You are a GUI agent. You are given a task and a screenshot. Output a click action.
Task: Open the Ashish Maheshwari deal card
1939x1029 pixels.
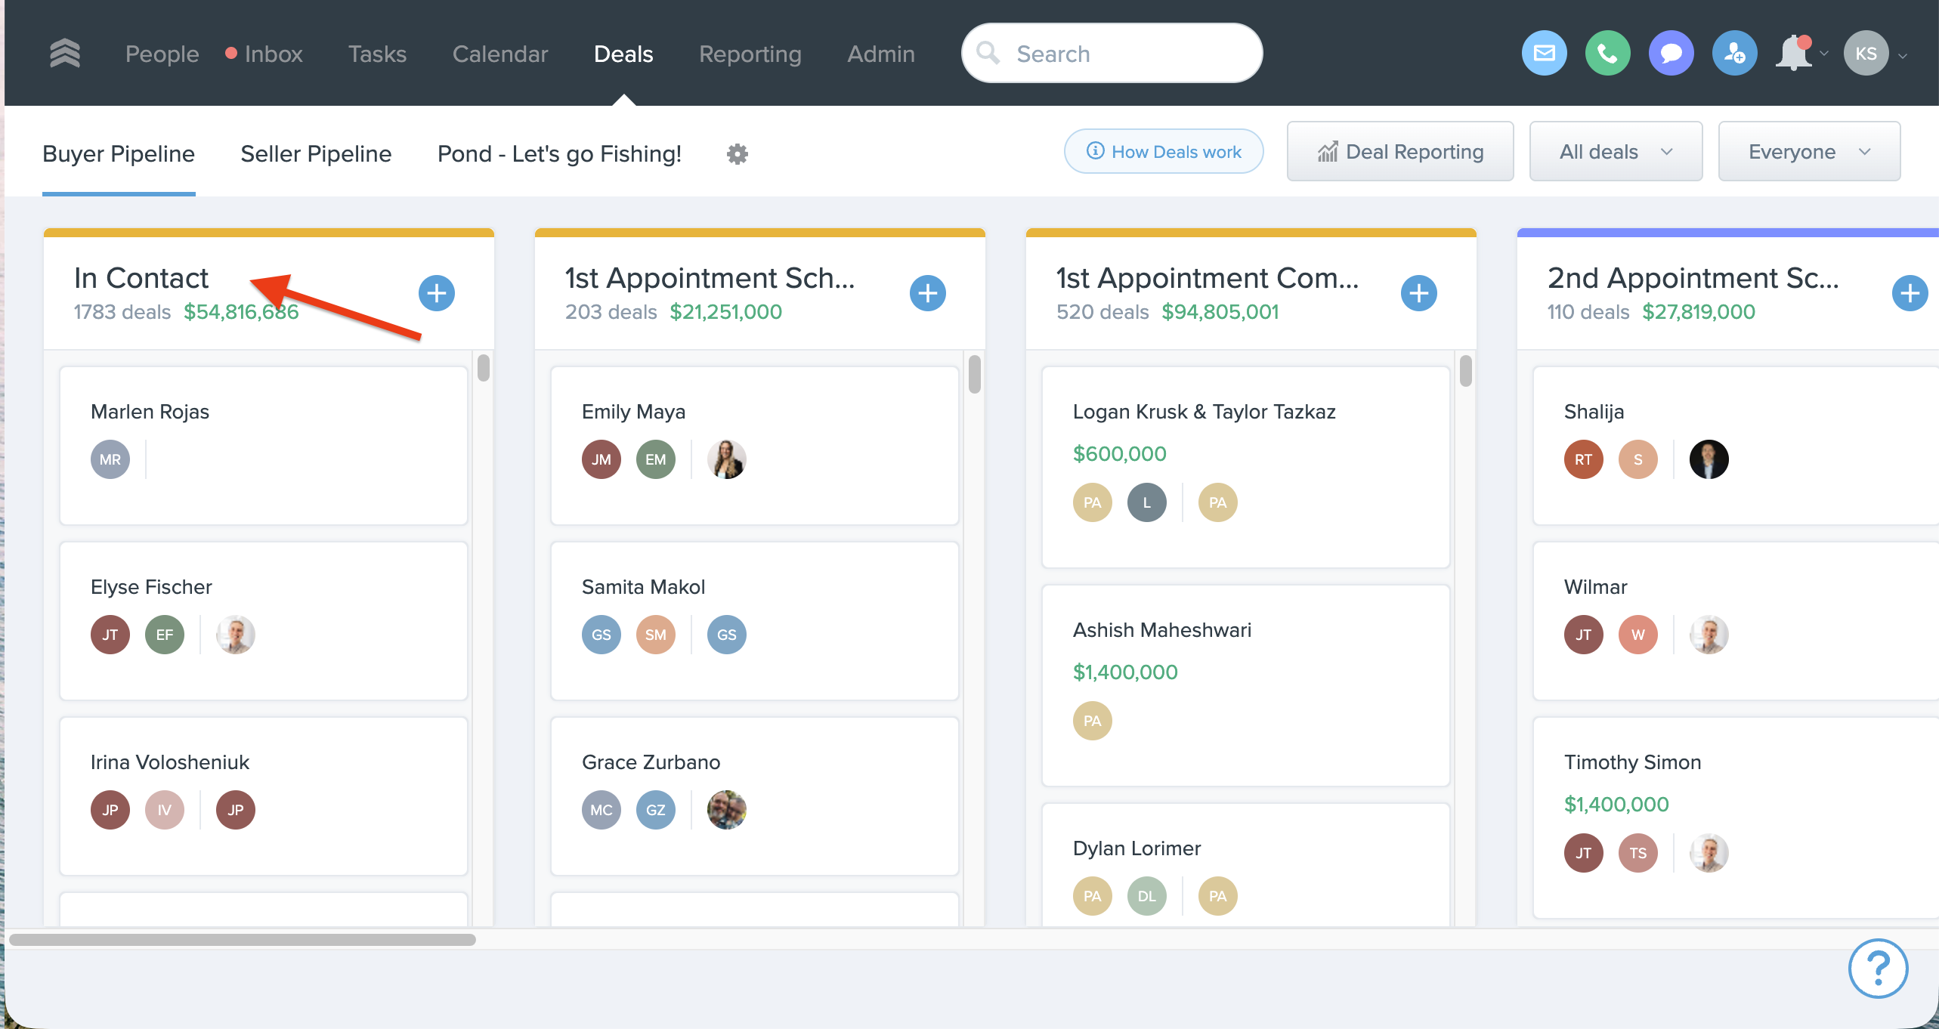[1245, 684]
